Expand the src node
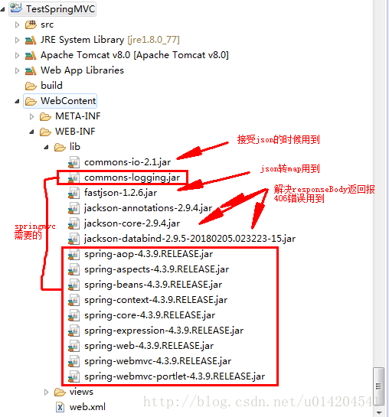The width and height of the screenshot is (389, 417). click(17, 24)
